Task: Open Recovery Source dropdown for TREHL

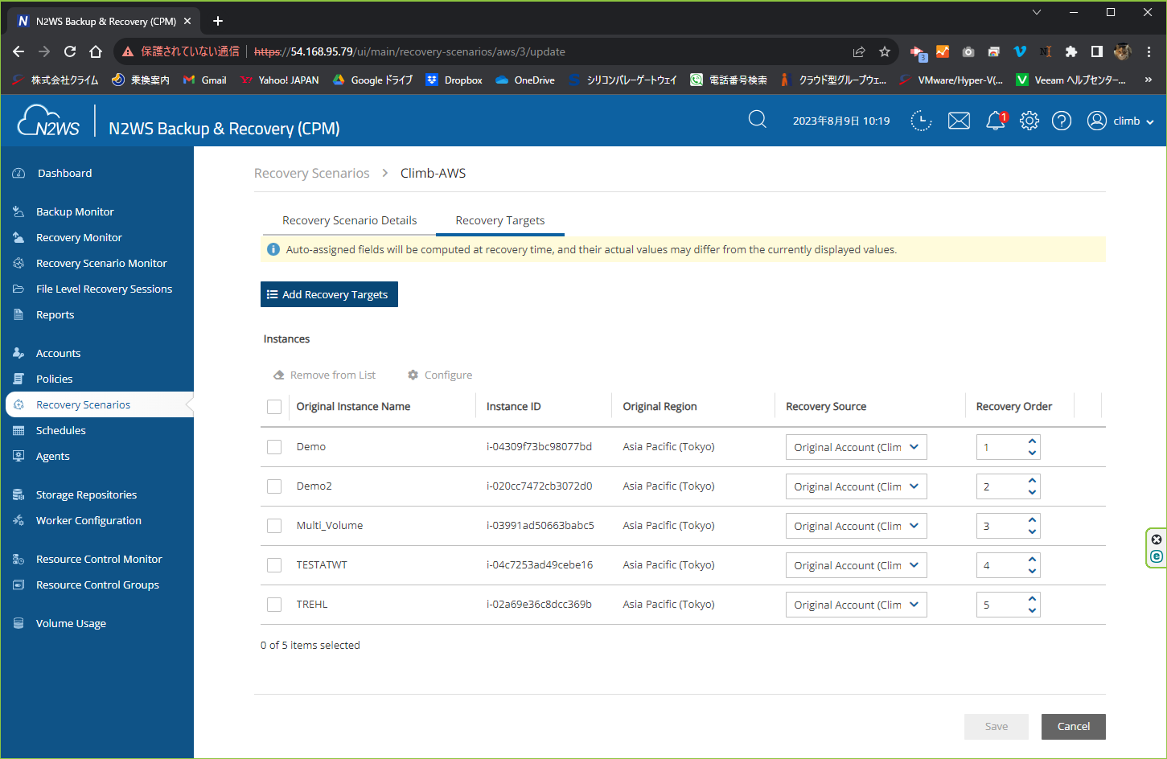Action: [x=856, y=605]
